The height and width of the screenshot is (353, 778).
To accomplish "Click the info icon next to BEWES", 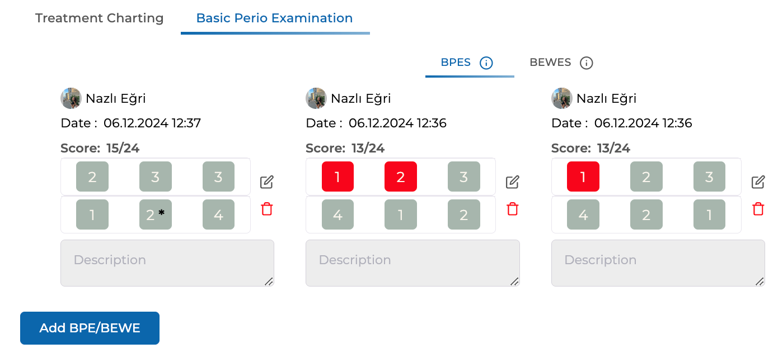I will pos(586,63).
